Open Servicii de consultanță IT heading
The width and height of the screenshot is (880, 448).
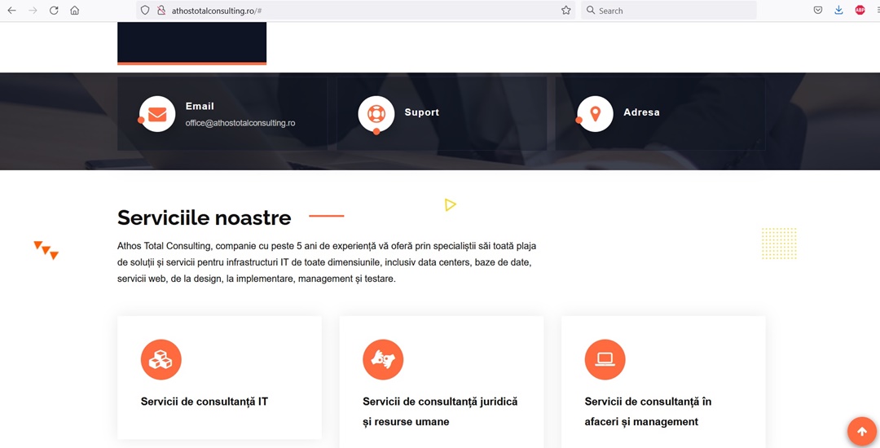[205, 402]
